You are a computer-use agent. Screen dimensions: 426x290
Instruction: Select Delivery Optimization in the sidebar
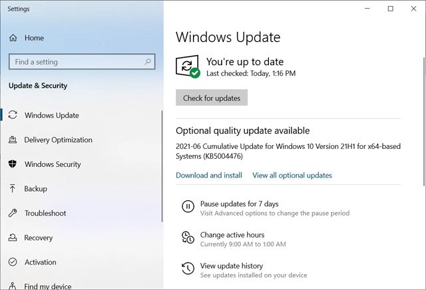[x=58, y=140]
